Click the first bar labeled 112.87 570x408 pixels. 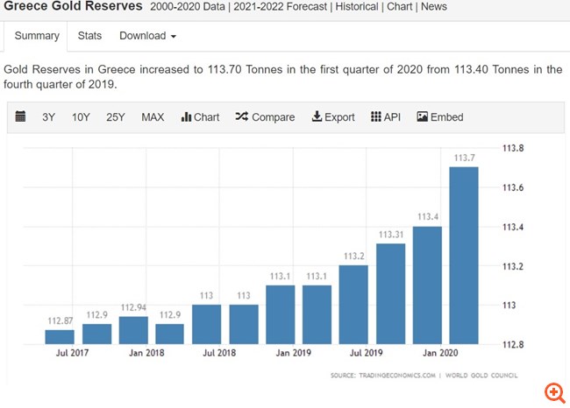point(60,336)
